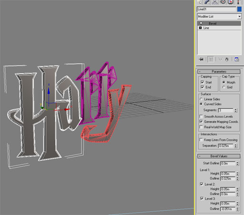Collapse the Parameters rollout
This screenshot has width=244, height=215.
pyautogui.click(x=219, y=72)
